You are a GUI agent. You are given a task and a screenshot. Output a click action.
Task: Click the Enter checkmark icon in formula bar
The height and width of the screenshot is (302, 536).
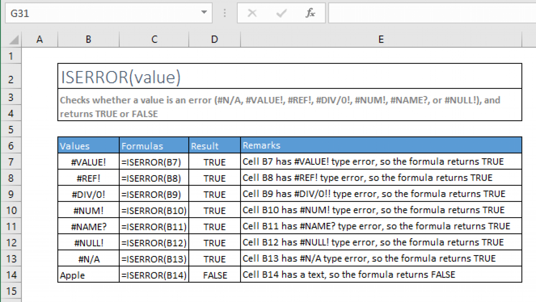tap(281, 13)
